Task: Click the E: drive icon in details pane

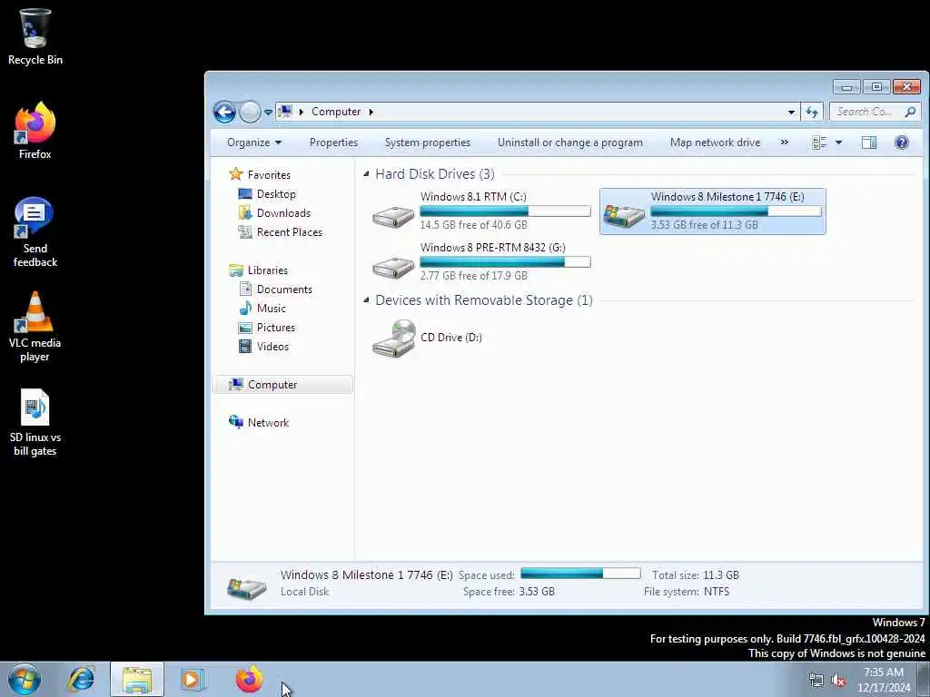Action: click(247, 587)
